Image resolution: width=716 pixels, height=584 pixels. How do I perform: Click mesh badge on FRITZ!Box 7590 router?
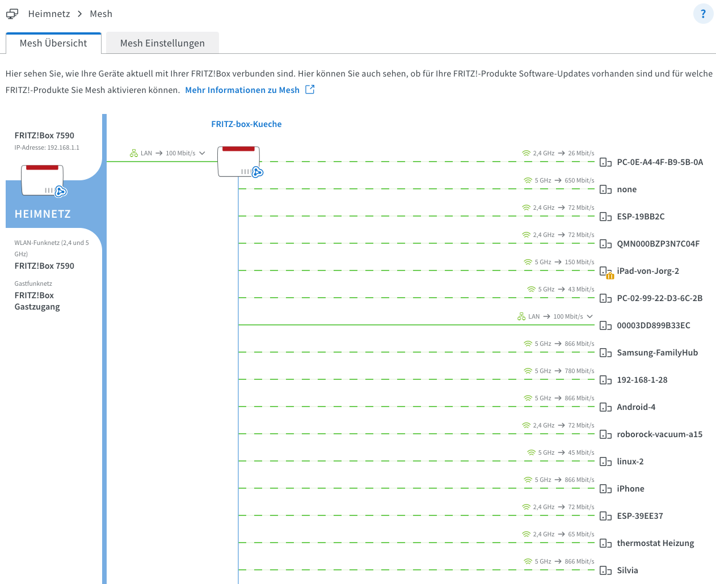[x=61, y=192]
